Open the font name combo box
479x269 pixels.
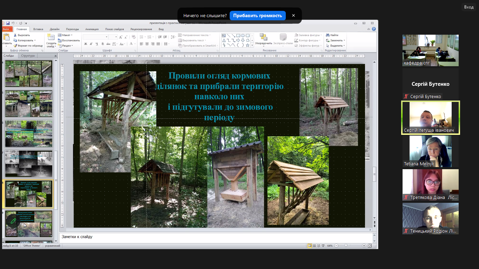coord(96,37)
